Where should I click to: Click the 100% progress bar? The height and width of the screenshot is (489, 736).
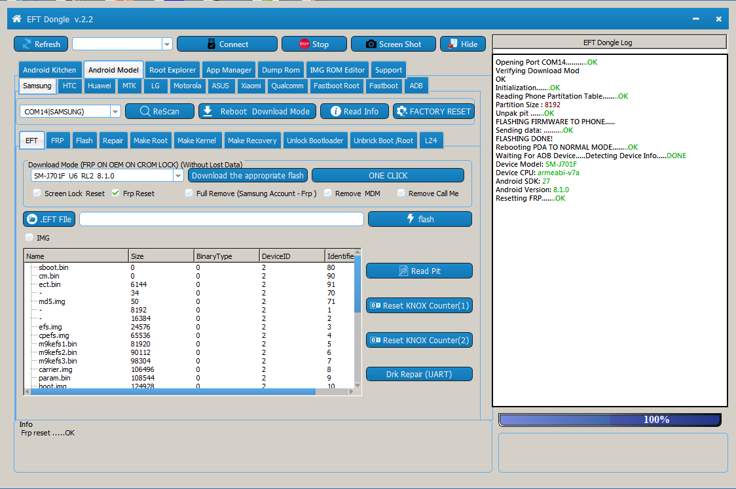tap(609, 420)
